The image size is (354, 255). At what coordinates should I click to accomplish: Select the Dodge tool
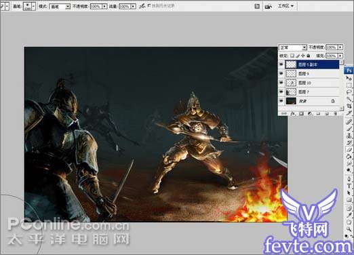tap(349, 170)
